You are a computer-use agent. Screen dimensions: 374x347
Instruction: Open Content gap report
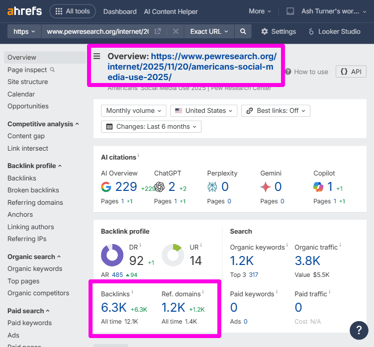pos(26,136)
